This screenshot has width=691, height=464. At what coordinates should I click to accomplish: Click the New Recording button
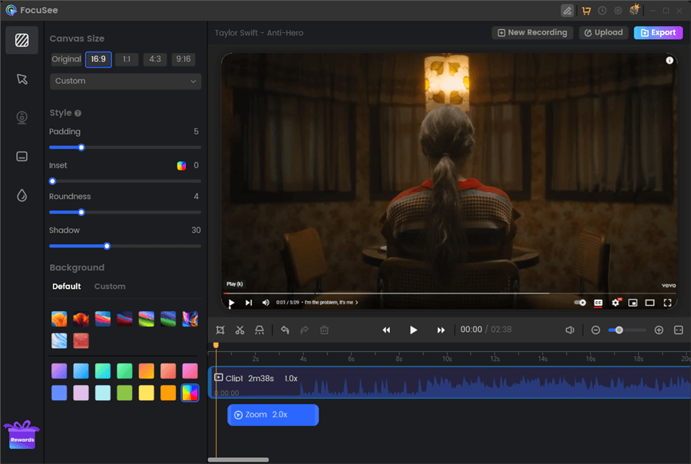click(x=532, y=32)
